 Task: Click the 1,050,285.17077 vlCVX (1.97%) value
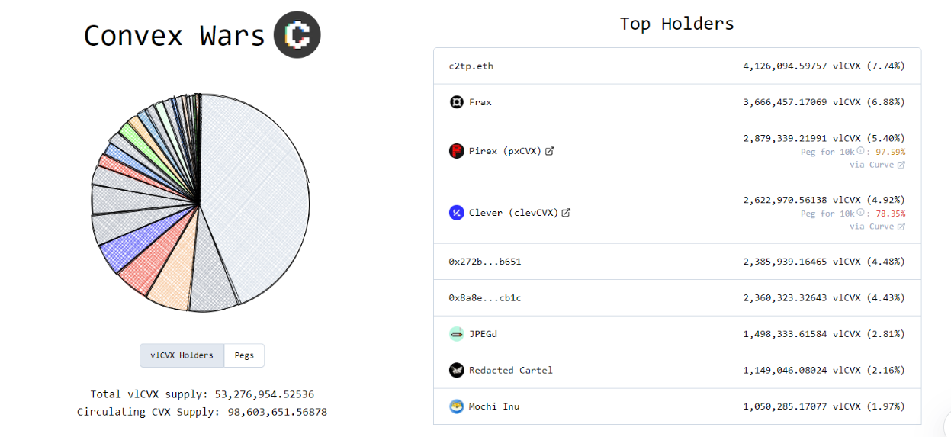(824, 406)
